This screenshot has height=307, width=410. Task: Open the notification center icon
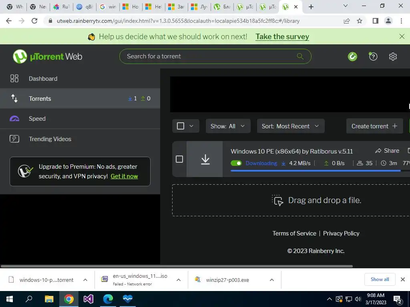[x=398, y=299]
